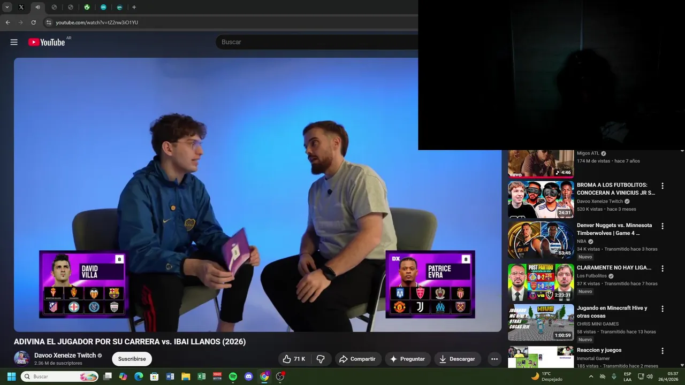
Task: Launch Copilot from the taskbar
Action: [123, 376]
